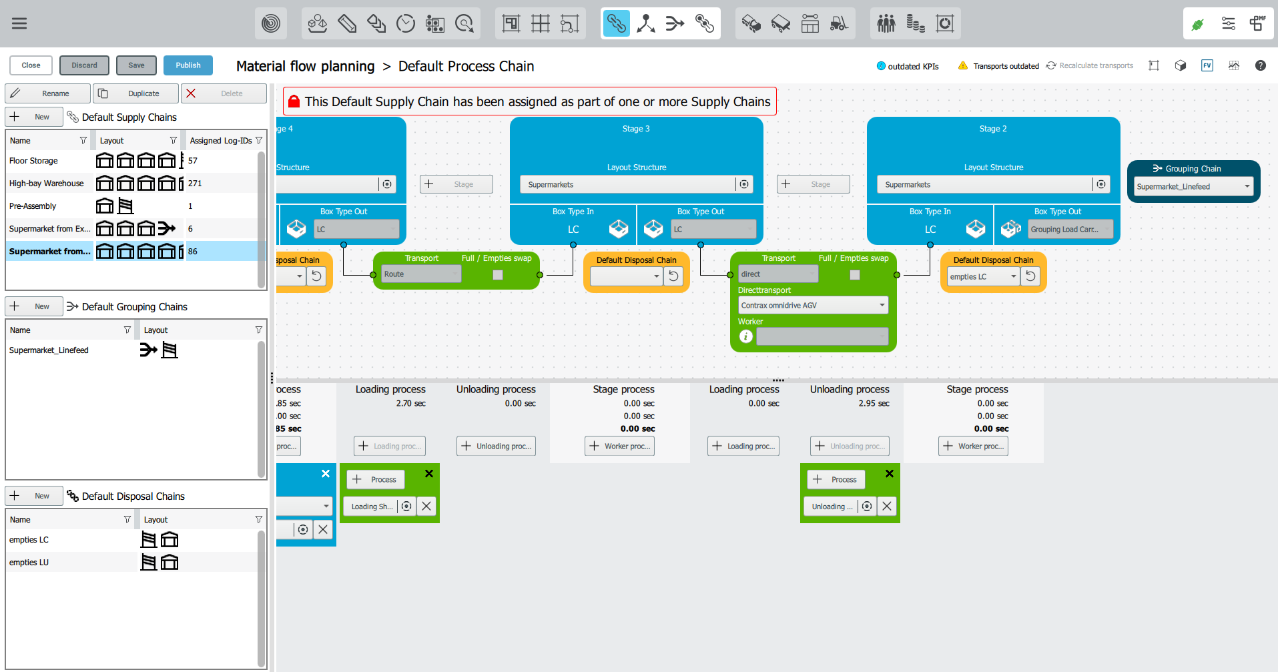Image resolution: width=1278 pixels, height=672 pixels.
Task: Open the clock icon tool in toolbar
Action: click(405, 24)
